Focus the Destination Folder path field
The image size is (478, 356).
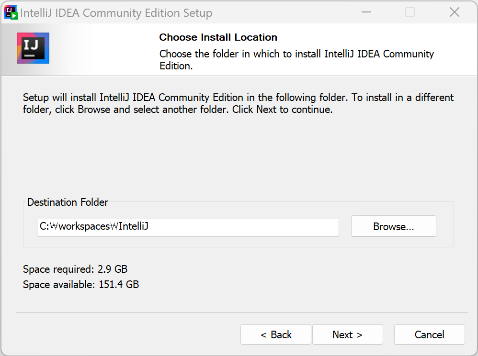188,227
